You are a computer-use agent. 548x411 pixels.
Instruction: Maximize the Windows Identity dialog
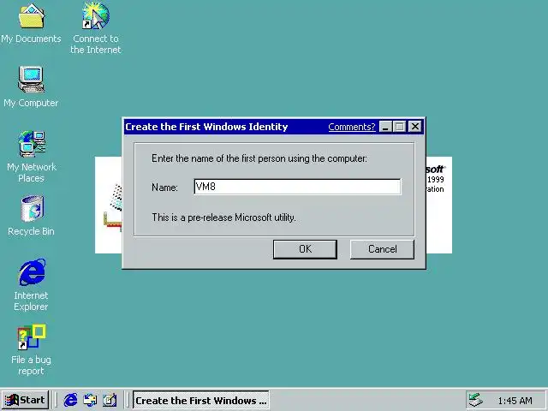[399, 127]
